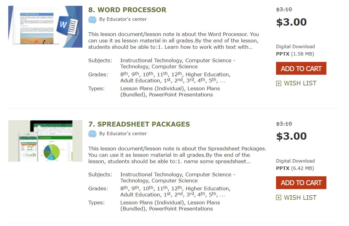Click the Educator's center avatar icon under Word Processor
The width and height of the screenshot is (349, 226).
[92, 19]
